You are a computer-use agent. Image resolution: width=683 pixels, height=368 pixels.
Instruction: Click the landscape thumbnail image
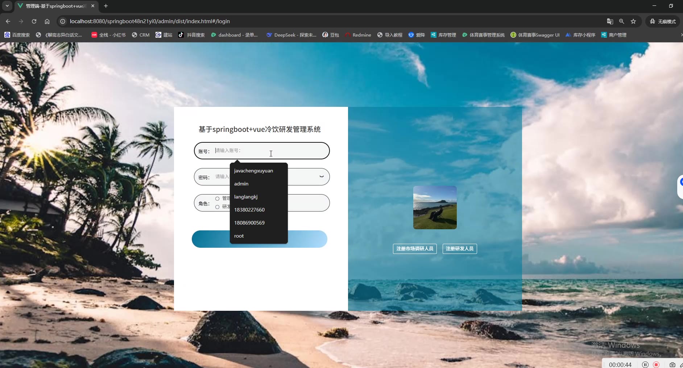click(x=435, y=208)
